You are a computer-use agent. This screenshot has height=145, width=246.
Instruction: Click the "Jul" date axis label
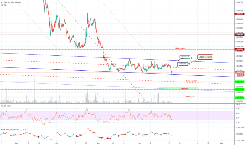pos(56,143)
